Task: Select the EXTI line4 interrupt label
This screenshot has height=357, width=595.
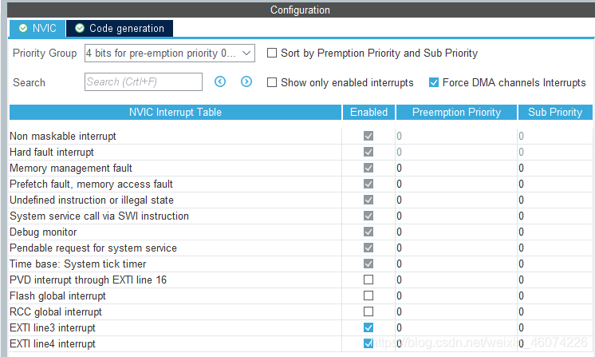Action: (x=53, y=343)
